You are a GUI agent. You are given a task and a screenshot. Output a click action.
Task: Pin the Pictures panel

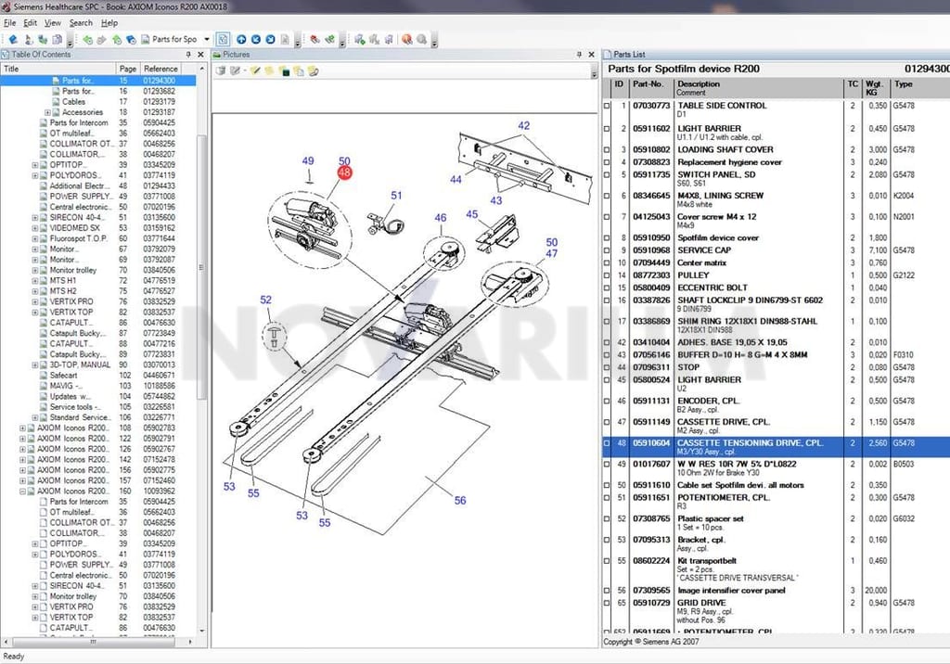579,55
